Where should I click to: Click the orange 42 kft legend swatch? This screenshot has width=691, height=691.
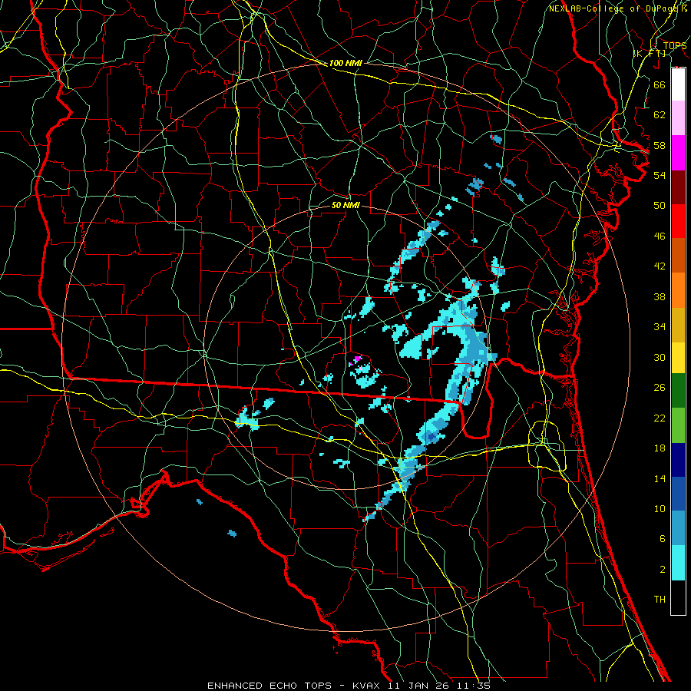point(678,289)
